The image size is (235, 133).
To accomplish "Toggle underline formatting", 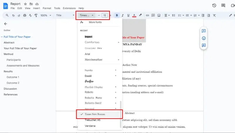I will click(x=128, y=15).
